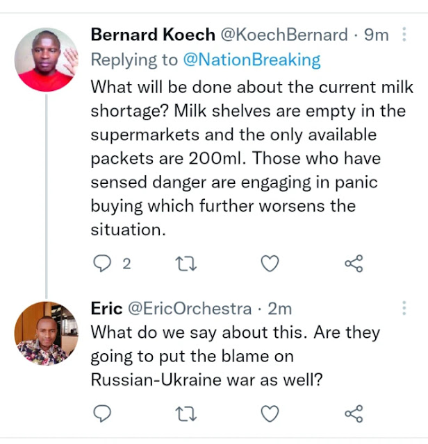Viewport: 428px width, 444px height.
Task: Share Eric's tweet
Action: tap(354, 414)
